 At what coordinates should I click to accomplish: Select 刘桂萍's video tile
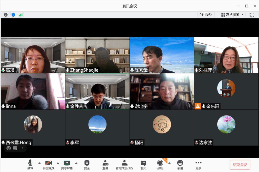click(226, 55)
